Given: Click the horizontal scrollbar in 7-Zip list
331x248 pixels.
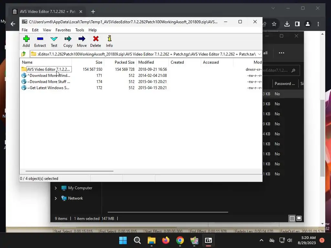Looking at the screenshot, I should coord(69,171).
